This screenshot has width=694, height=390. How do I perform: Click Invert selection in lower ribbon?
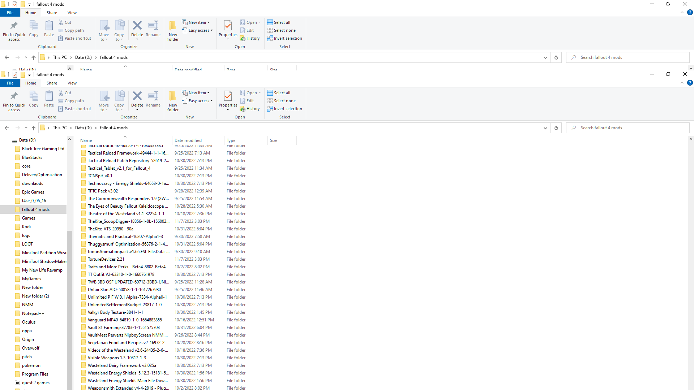(x=284, y=109)
